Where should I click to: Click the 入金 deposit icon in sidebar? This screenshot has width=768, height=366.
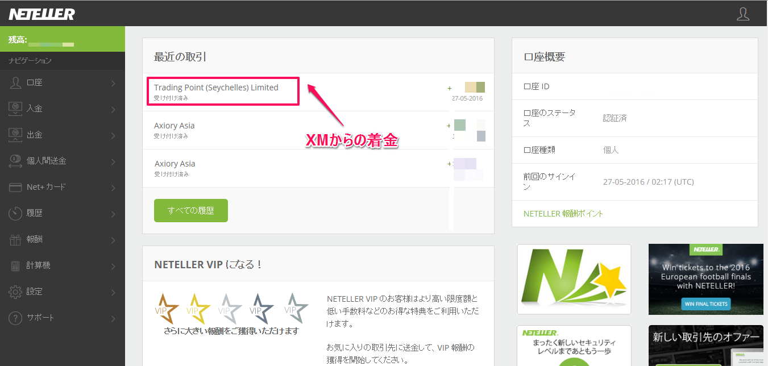[x=15, y=109]
